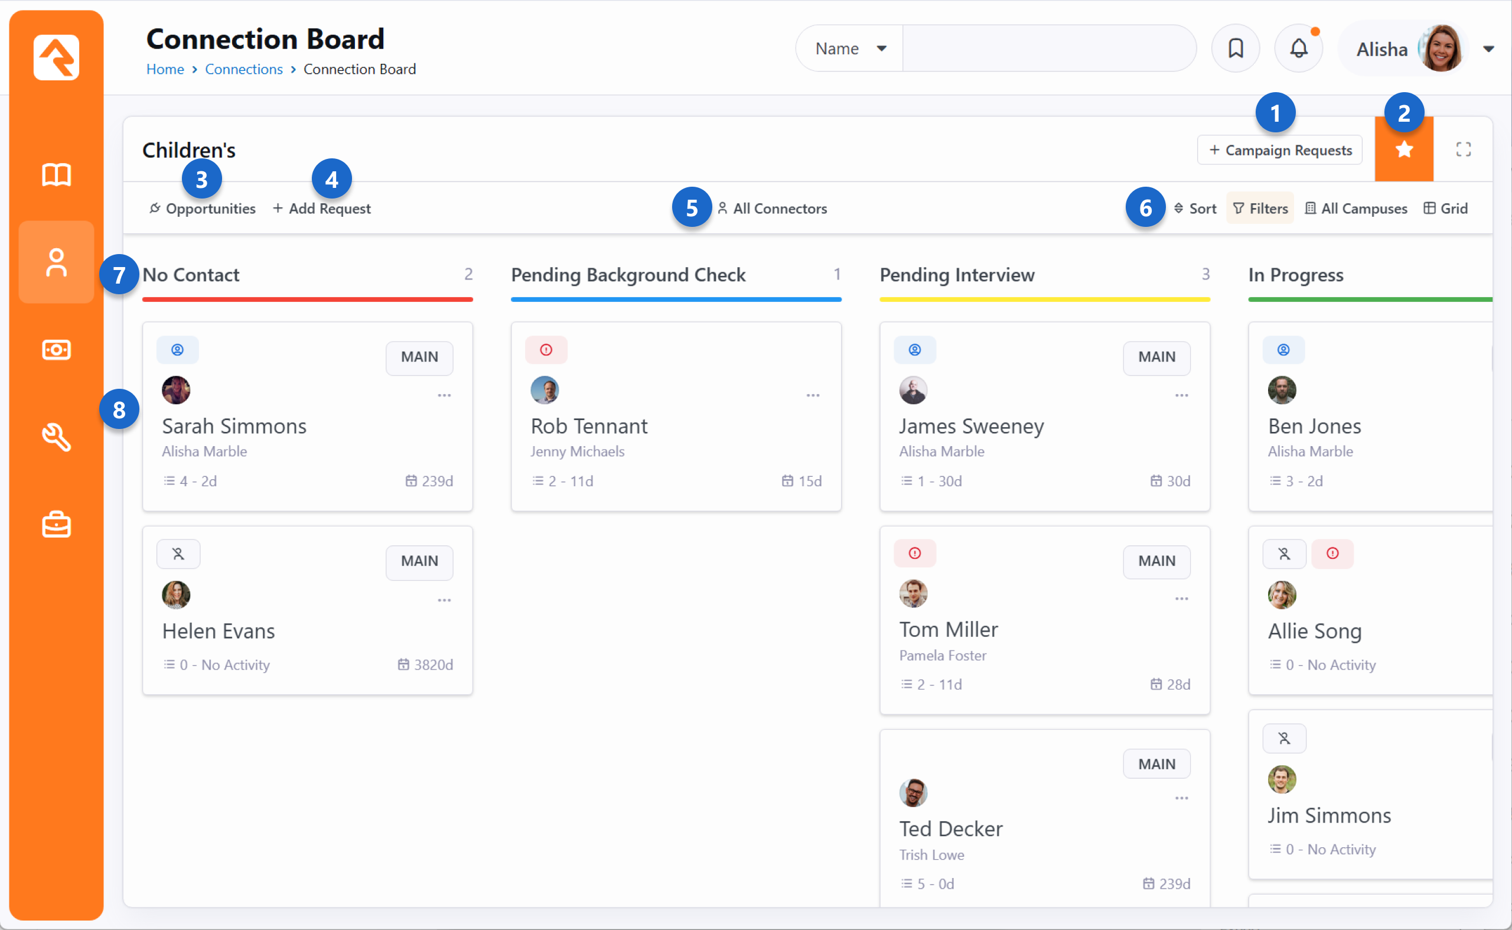Open the money bill sidebar icon
Viewport: 1512px width, 930px height.
pyautogui.click(x=56, y=350)
